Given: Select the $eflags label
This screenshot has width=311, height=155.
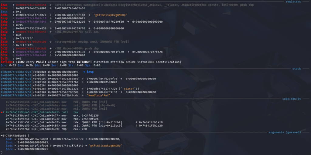Looking at the screenshot, I should point(7,62).
